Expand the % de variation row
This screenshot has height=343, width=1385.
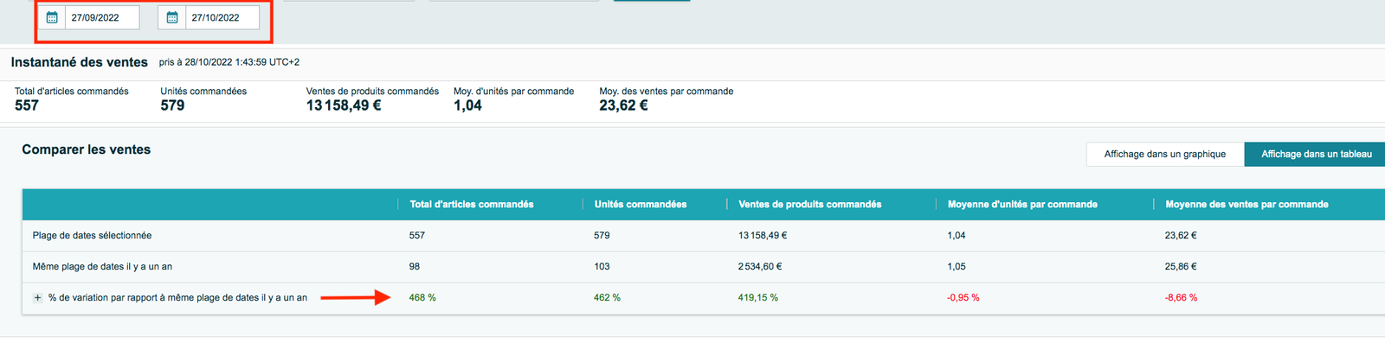[37, 297]
